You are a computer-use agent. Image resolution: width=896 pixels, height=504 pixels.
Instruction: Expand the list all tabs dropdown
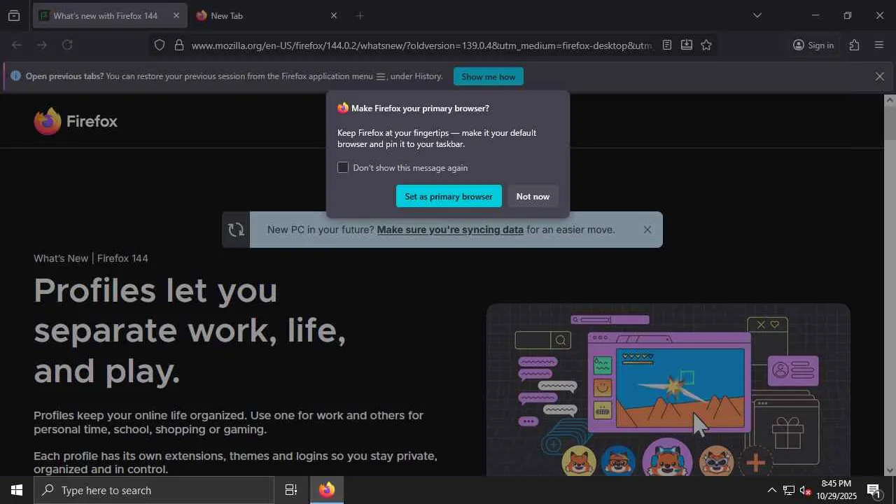coord(757,15)
